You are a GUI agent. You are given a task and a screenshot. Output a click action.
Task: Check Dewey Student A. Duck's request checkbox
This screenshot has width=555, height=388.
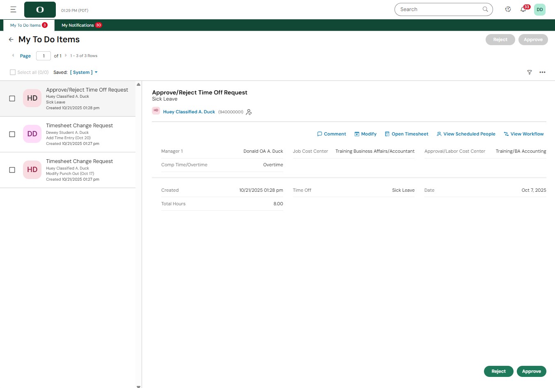12,134
